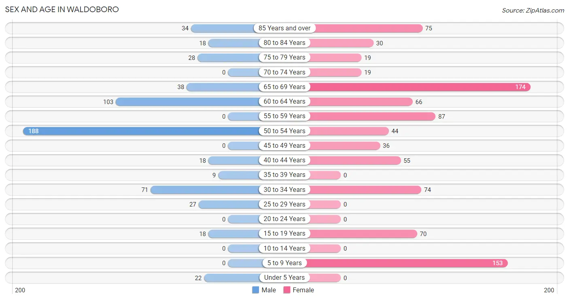The height and width of the screenshot is (300, 569).
Task: Click the 45 to 49 Years label
Action: [284, 146]
